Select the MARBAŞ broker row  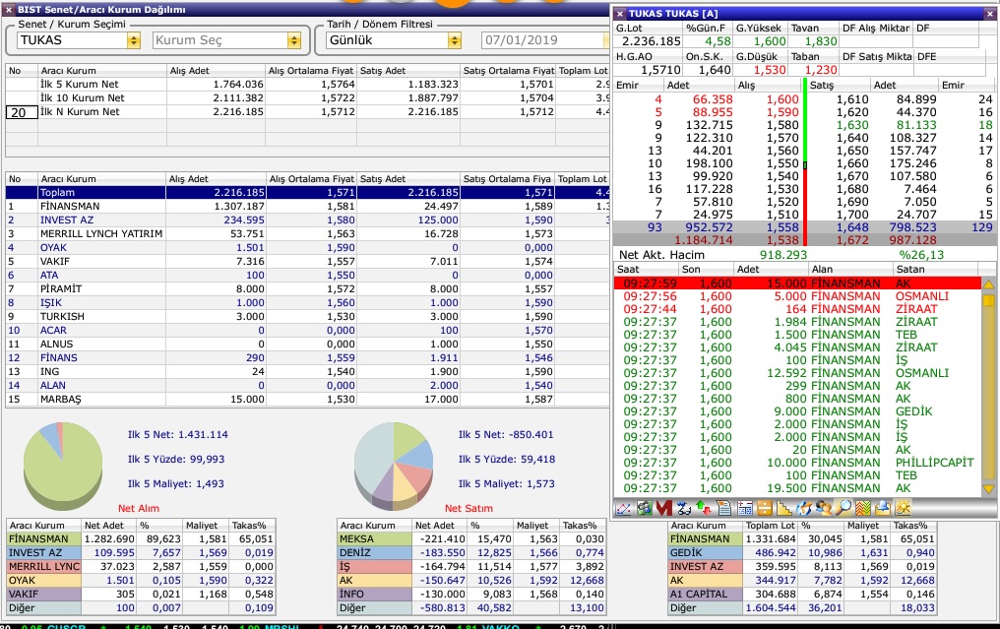point(307,400)
